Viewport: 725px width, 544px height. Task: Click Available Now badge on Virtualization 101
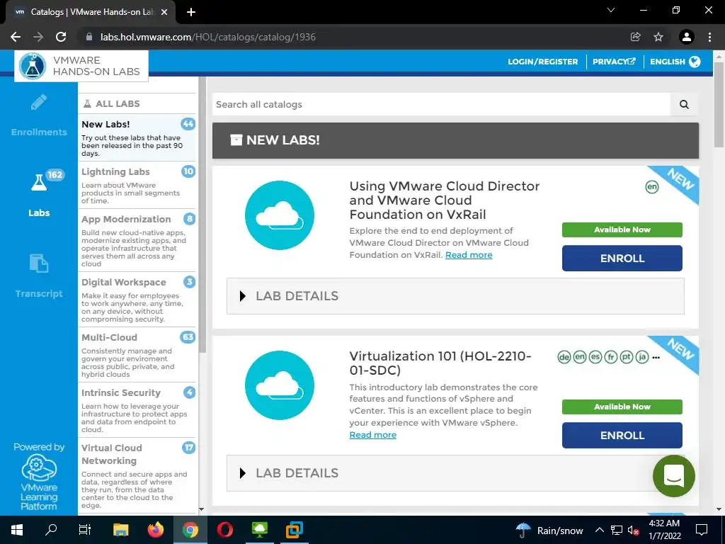tap(622, 407)
